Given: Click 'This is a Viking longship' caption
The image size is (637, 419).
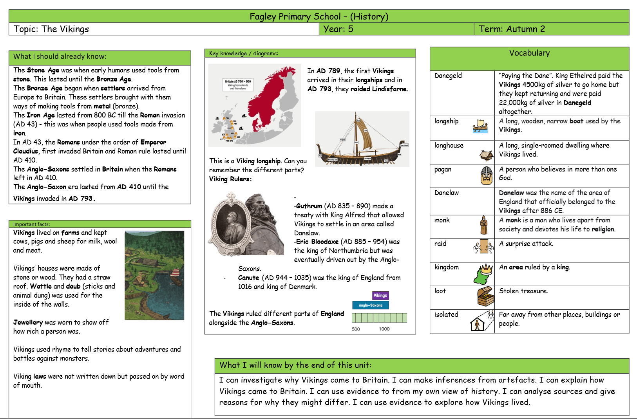Looking at the screenshot, I should pos(258,165).
